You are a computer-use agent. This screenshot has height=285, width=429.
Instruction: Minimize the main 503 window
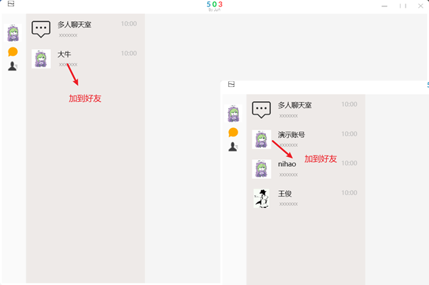coord(384,6)
